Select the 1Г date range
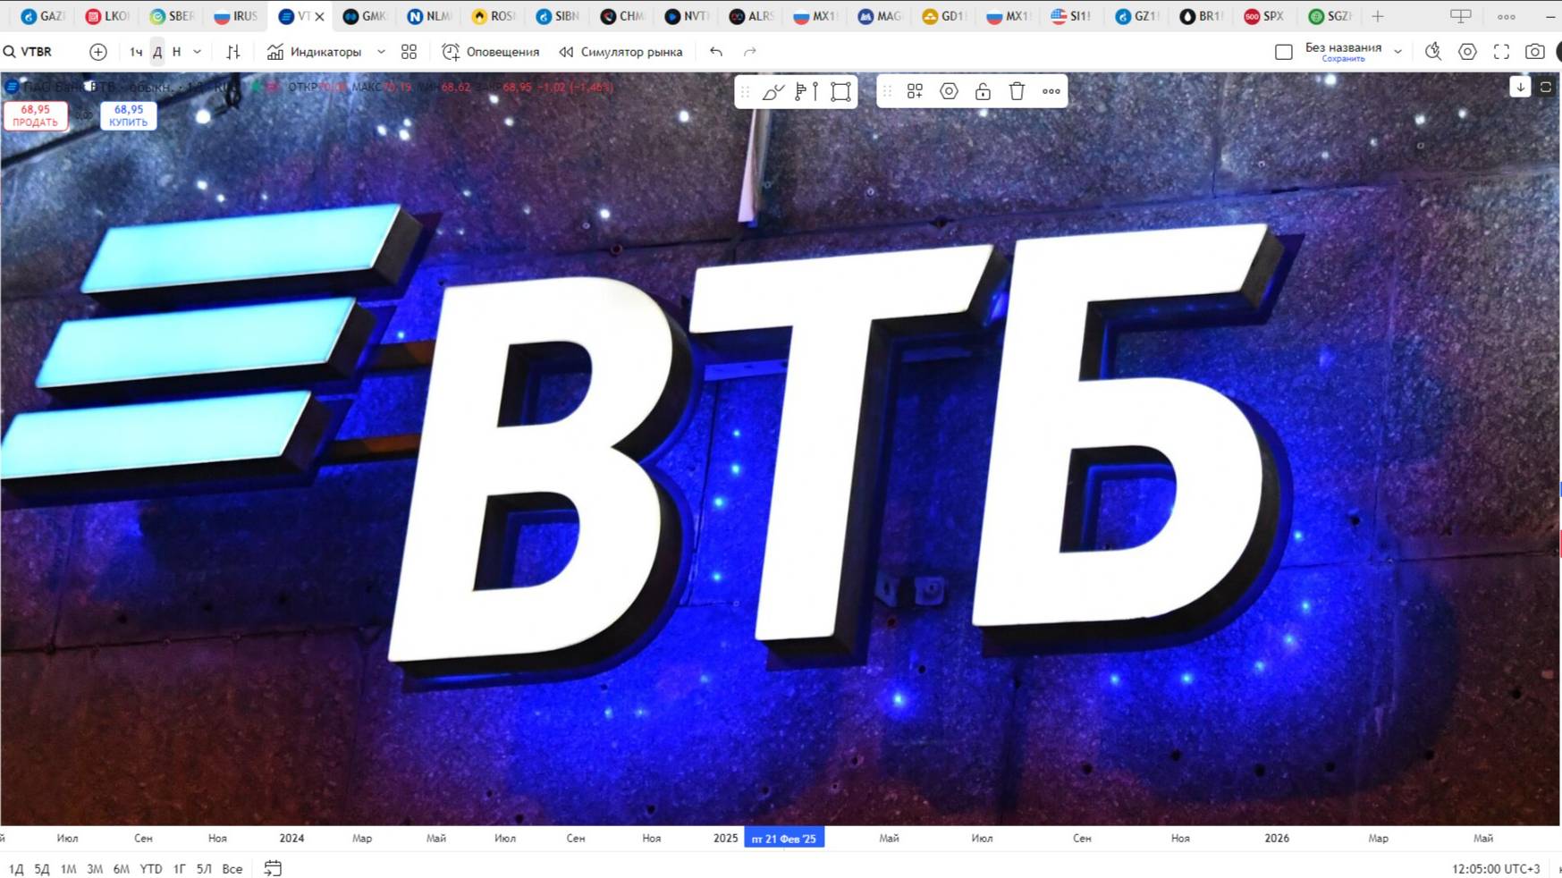Viewport: 1562px width, 878px height. 179,868
